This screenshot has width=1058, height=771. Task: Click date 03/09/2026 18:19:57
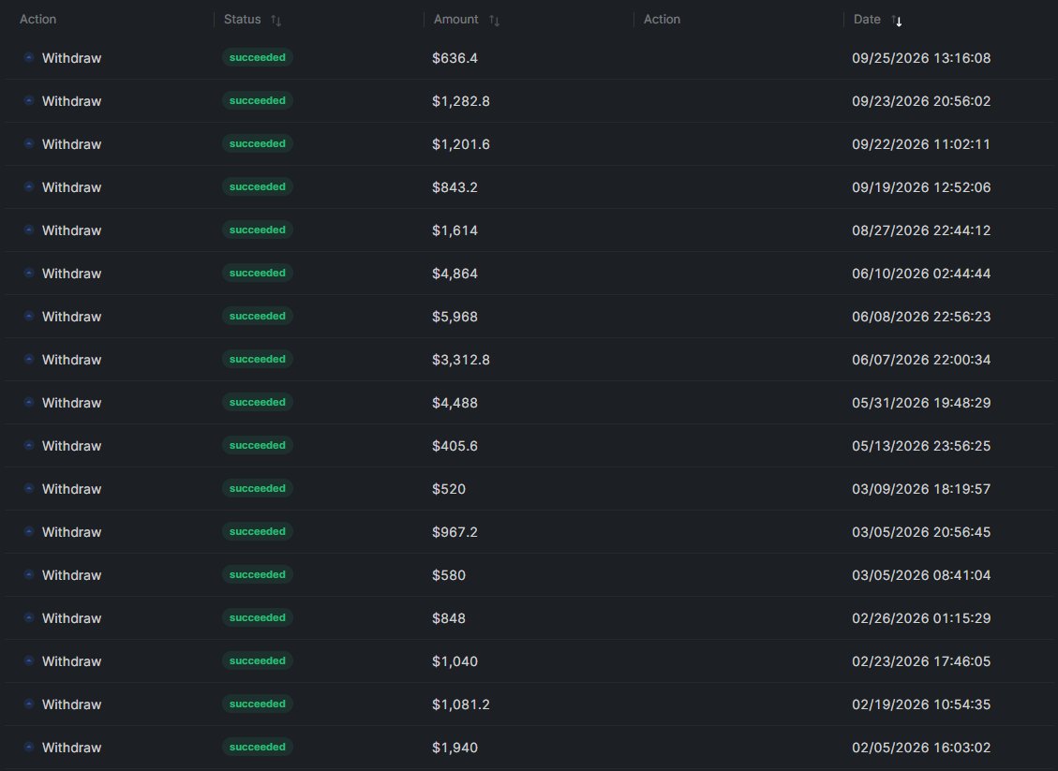tap(921, 490)
